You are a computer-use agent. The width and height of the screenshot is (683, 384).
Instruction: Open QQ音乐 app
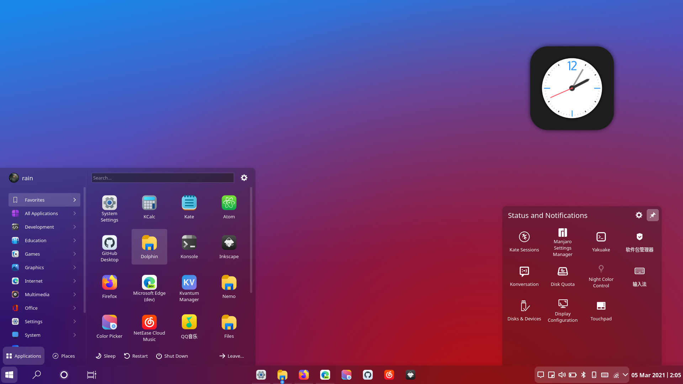click(189, 327)
